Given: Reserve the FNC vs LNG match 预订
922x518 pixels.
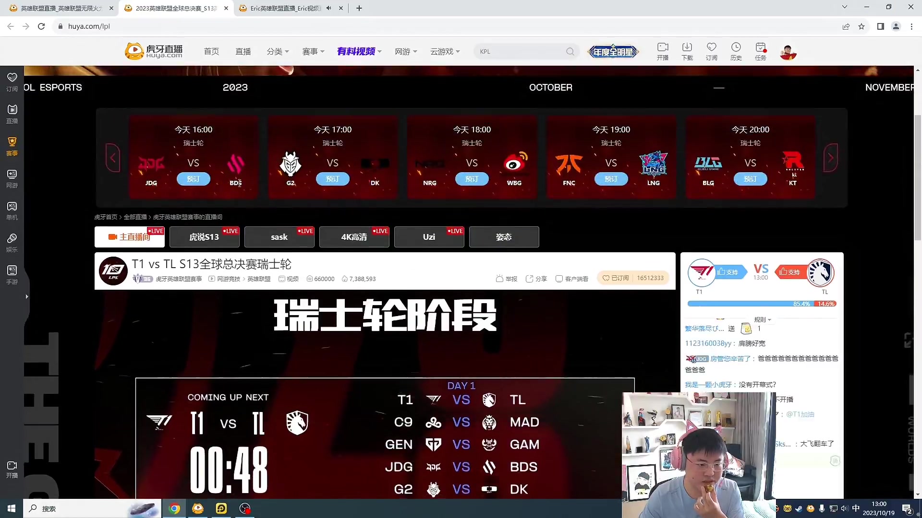Looking at the screenshot, I should pos(611,179).
